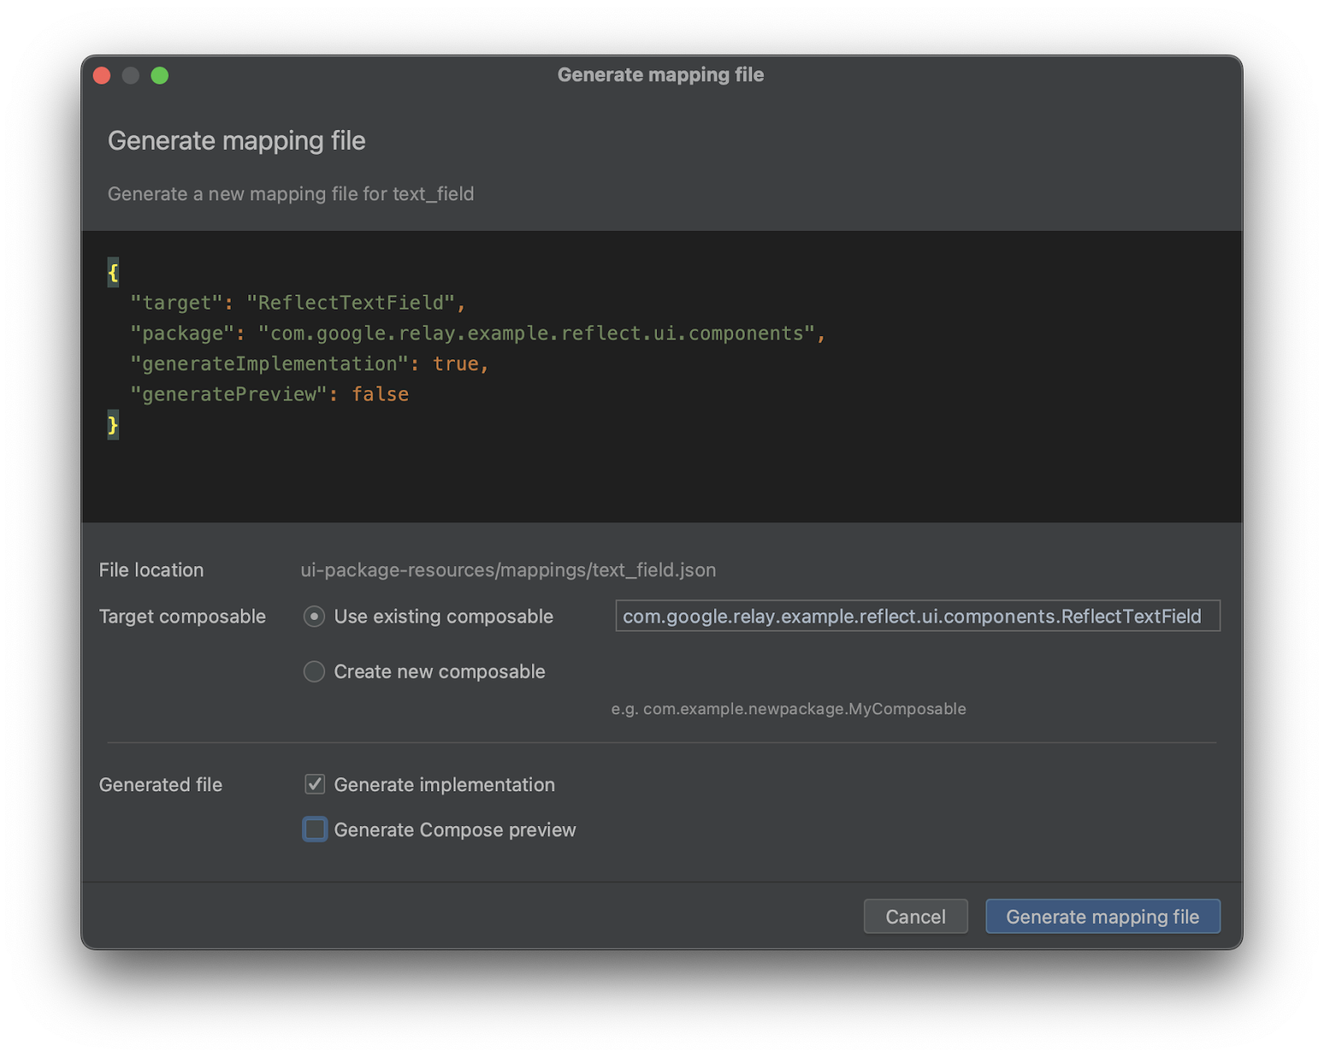Select the Use existing composable radio button
The image size is (1324, 1057).
pos(314,617)
